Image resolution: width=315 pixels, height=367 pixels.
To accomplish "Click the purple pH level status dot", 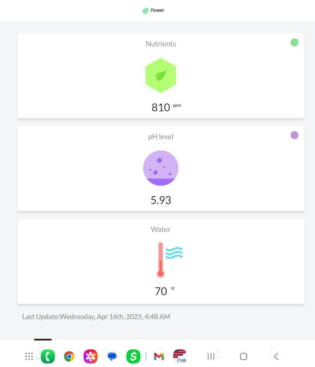I will [294, 135].
